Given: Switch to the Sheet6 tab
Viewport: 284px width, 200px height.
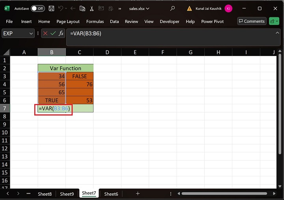Looking at the screenshot, I should point(111,194).
